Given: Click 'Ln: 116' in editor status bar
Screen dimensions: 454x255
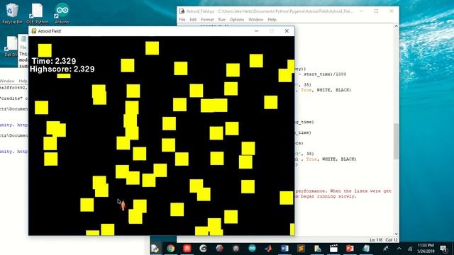Looking at the screenshot, I should [376, 240].
